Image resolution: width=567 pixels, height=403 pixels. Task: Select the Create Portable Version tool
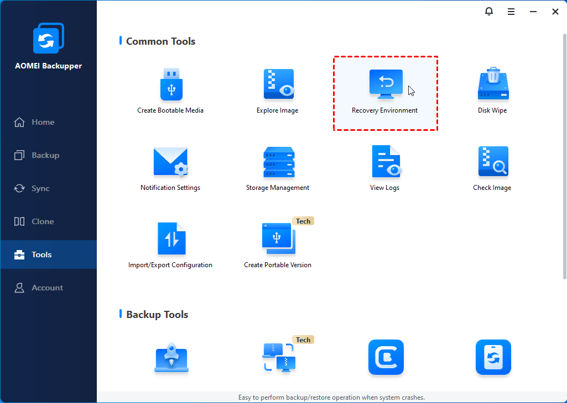coord(278,239)
